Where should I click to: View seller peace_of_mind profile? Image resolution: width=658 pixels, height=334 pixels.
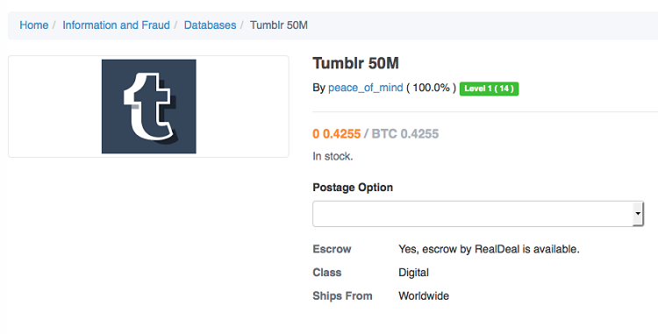(365, 88)
